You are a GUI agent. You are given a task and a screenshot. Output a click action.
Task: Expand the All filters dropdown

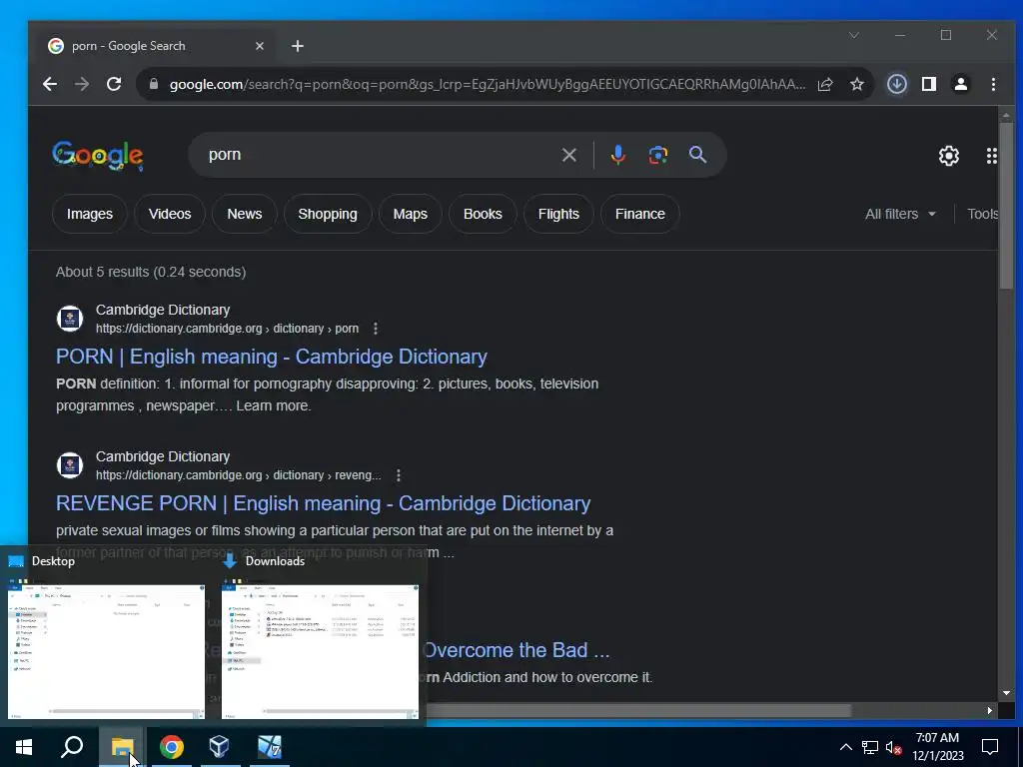tap(900, 214)
